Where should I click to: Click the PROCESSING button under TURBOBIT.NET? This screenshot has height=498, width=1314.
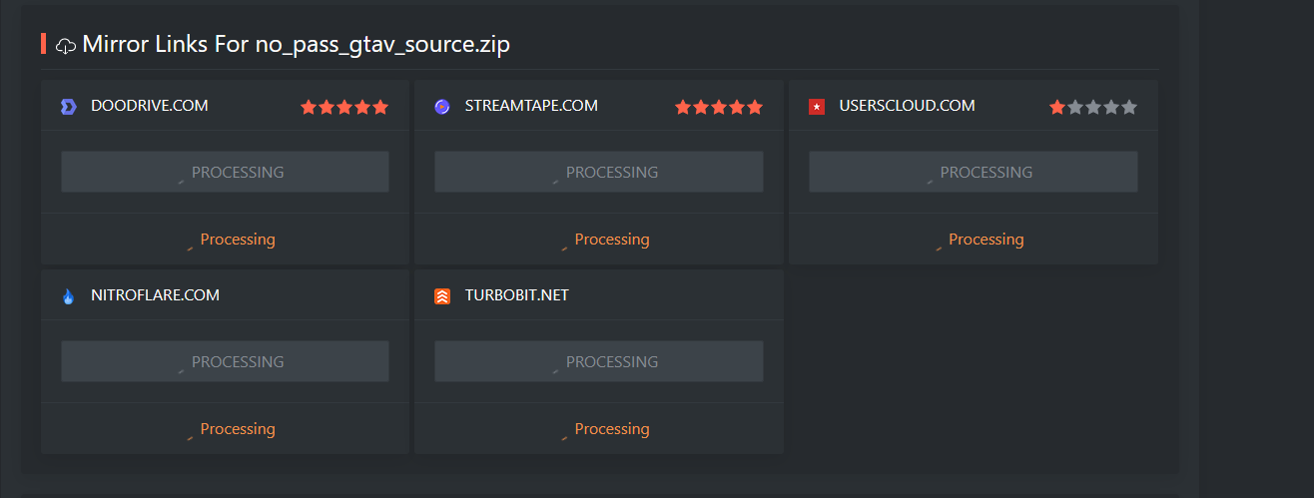point(599,361)
